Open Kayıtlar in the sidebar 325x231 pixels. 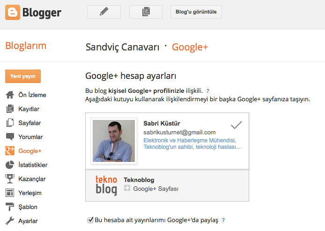coord(29,109)
